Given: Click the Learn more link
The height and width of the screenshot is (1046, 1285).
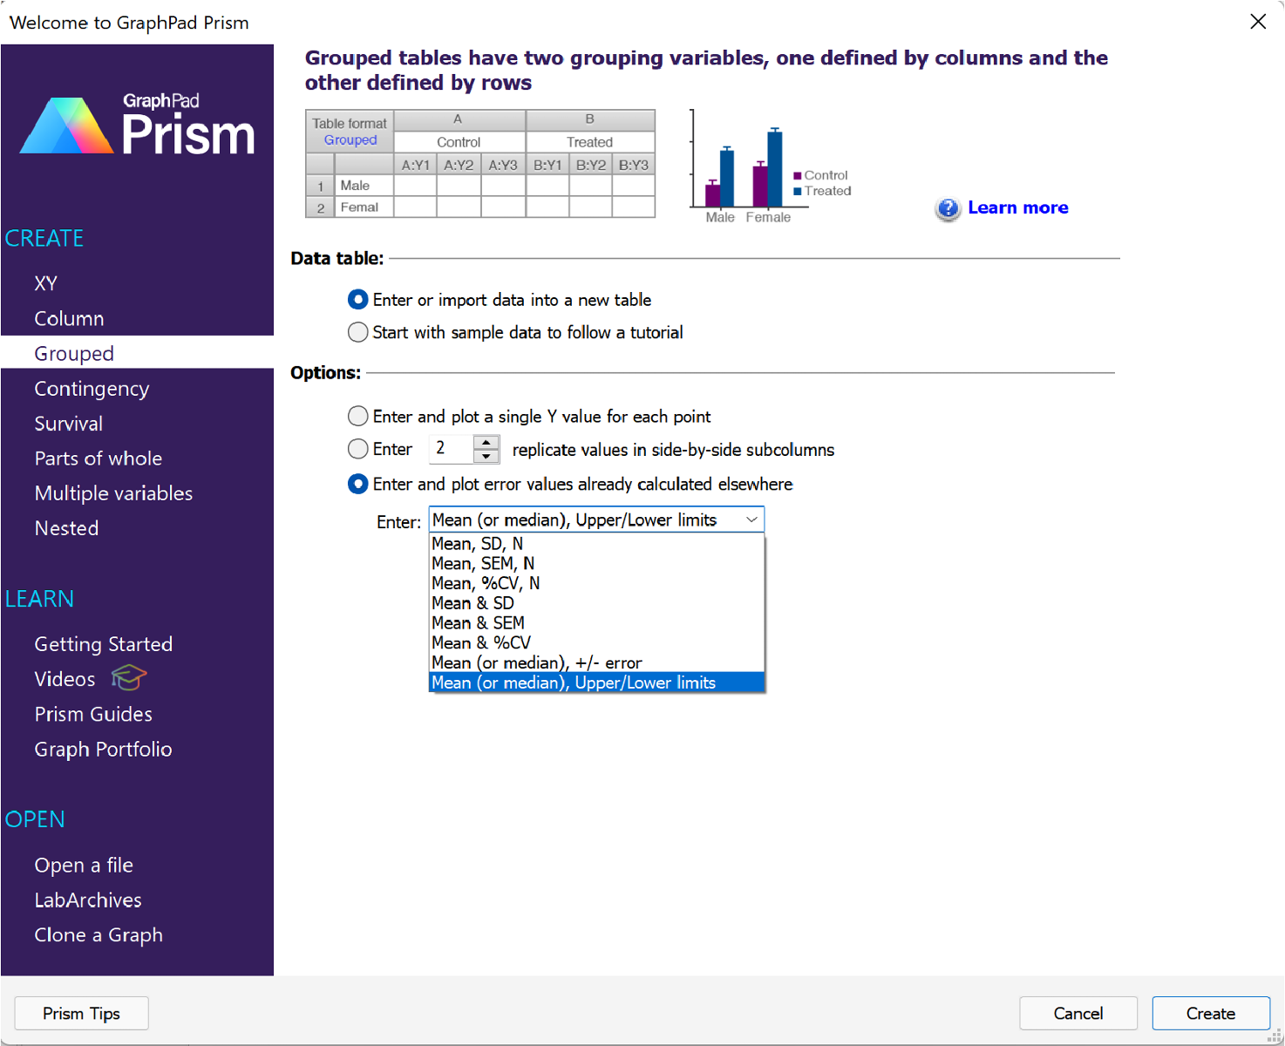Looking at the screenshot, I should pos(1017,207).
